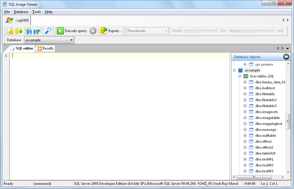Run the Execute query button
294x189 pixels.
tap(72, 31)
